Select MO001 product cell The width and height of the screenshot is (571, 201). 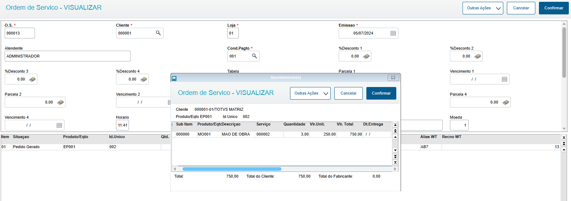pyautogui.click(x=209, y=134)
